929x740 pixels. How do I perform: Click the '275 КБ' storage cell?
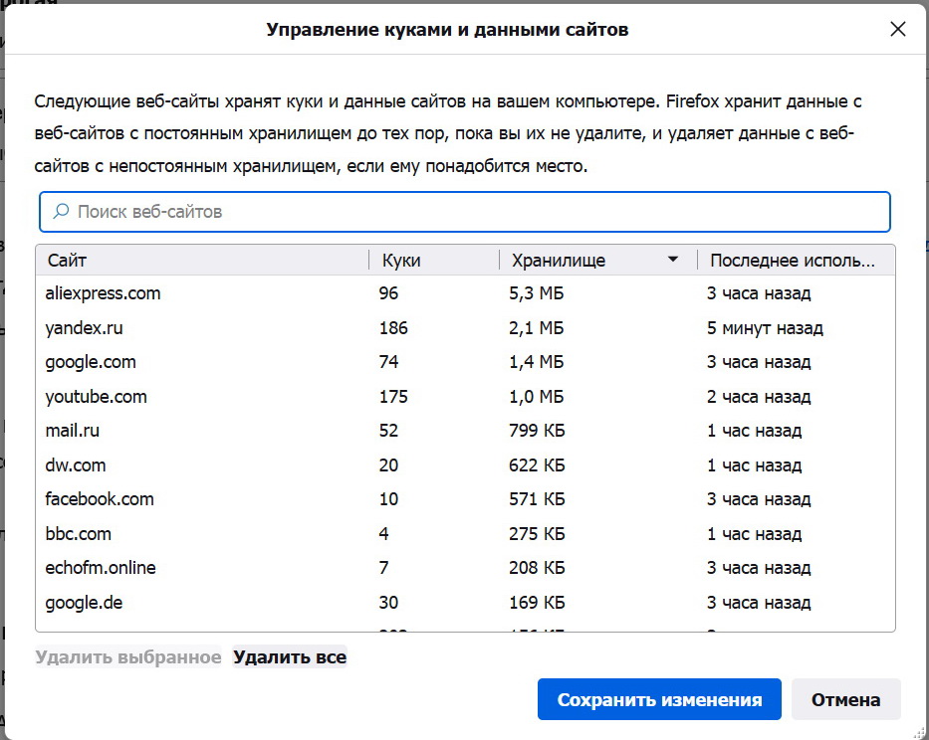(x=537, y=533)
